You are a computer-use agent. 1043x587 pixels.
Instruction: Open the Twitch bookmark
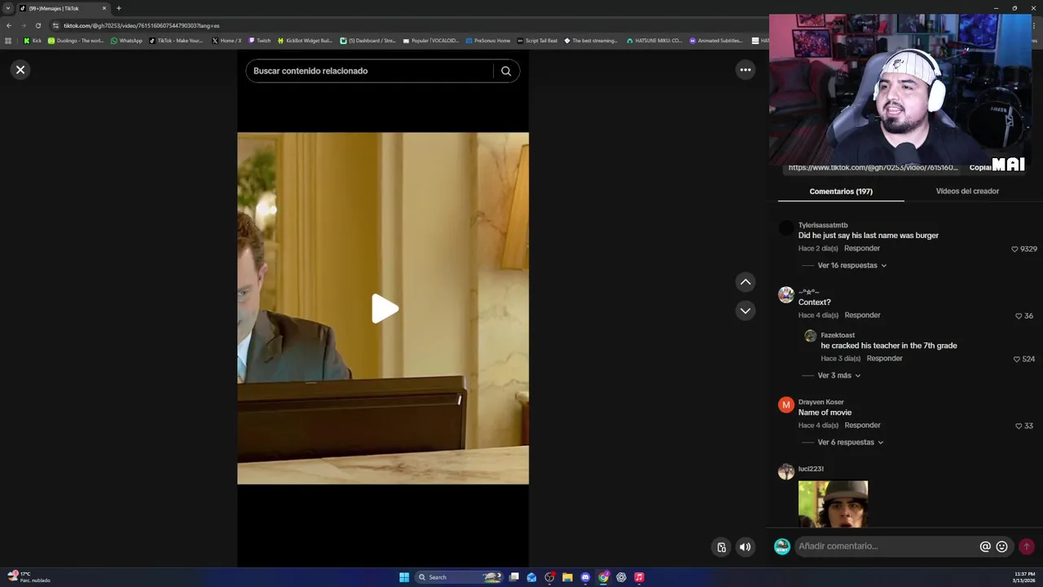pyautogui.click(x=259, y=41)
